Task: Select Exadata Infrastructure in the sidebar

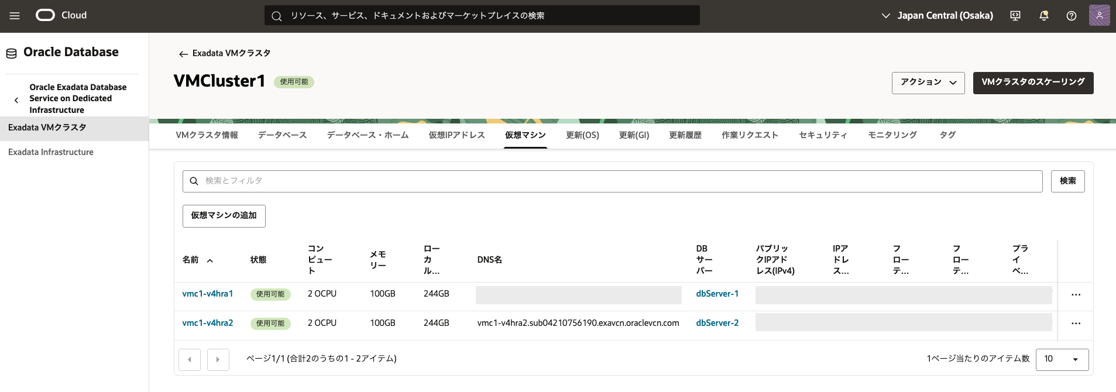Action: tap(51, 152)
